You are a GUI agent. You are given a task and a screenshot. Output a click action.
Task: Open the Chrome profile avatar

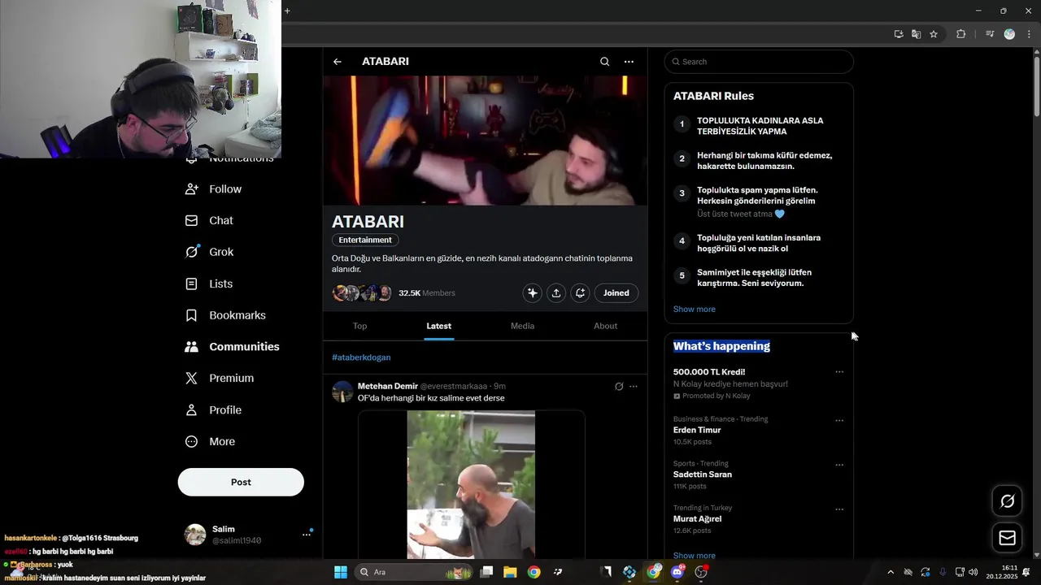click(x=1009, y=34)
